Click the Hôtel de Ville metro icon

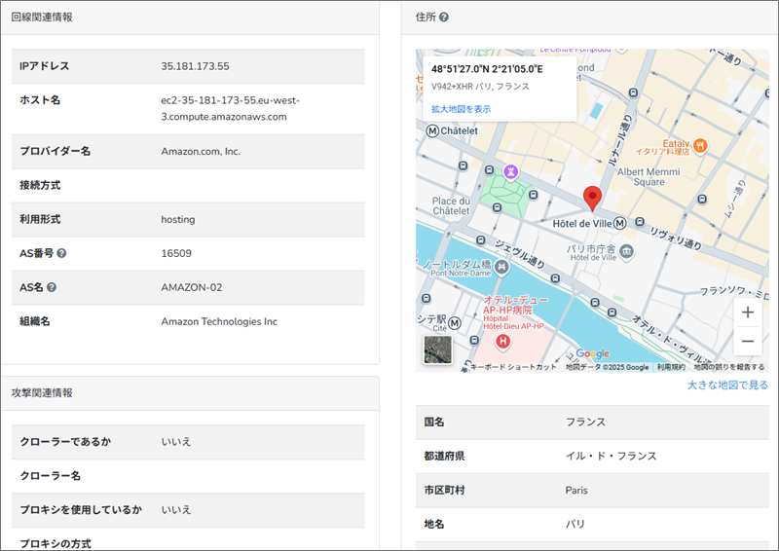tap(619, 224)
